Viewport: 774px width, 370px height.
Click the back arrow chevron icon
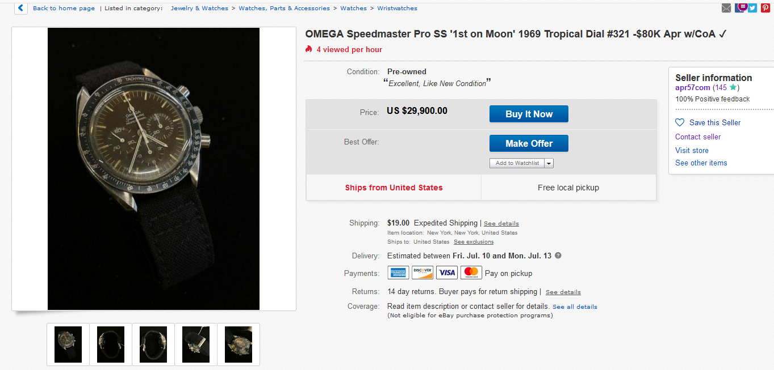[x=21, y=8]
